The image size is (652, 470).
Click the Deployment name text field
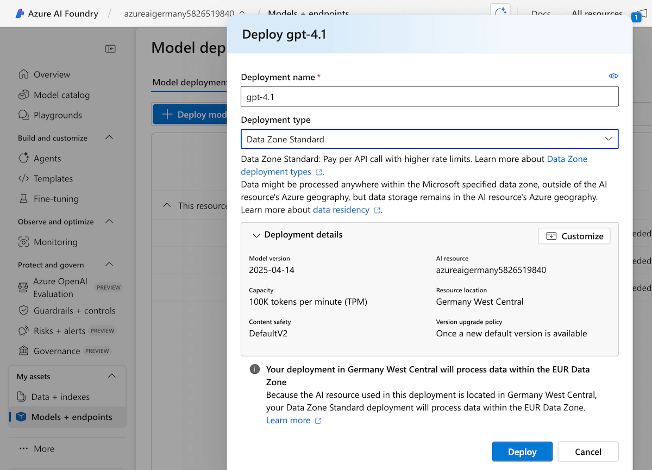pyautogui.click(x=429, y=97)
